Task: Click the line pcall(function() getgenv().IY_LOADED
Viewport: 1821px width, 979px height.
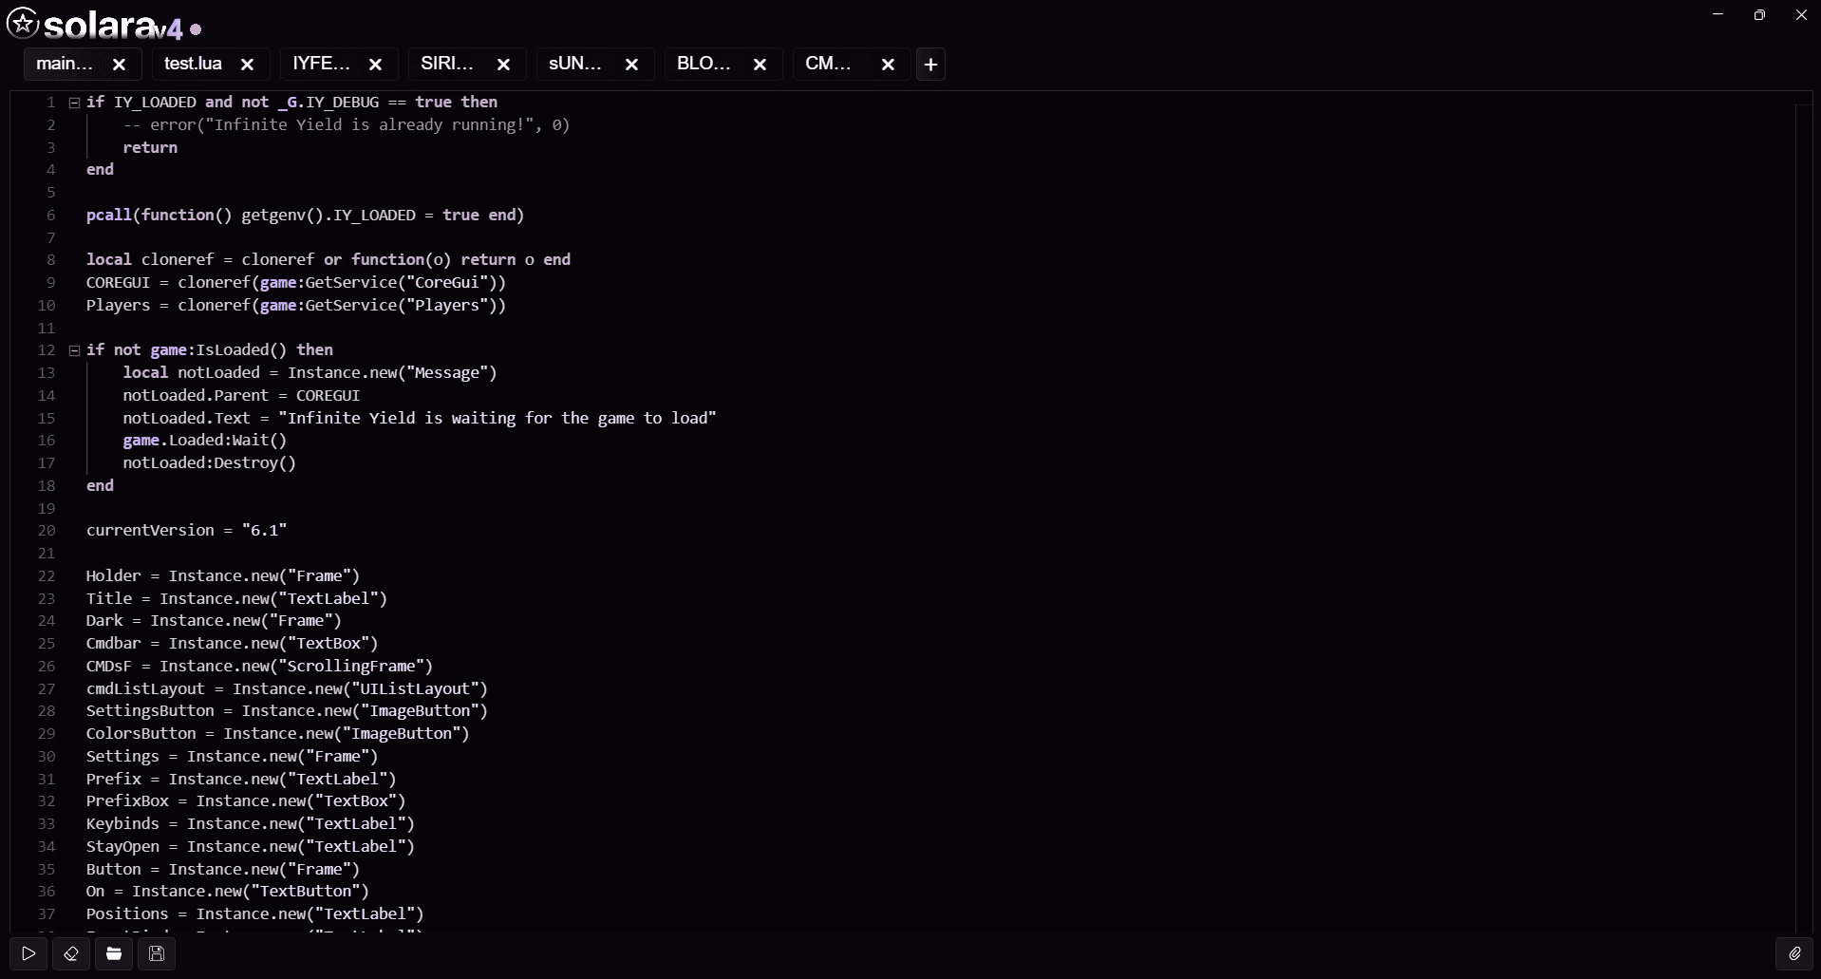Action: pyautogui.click(x=305, y=216)
